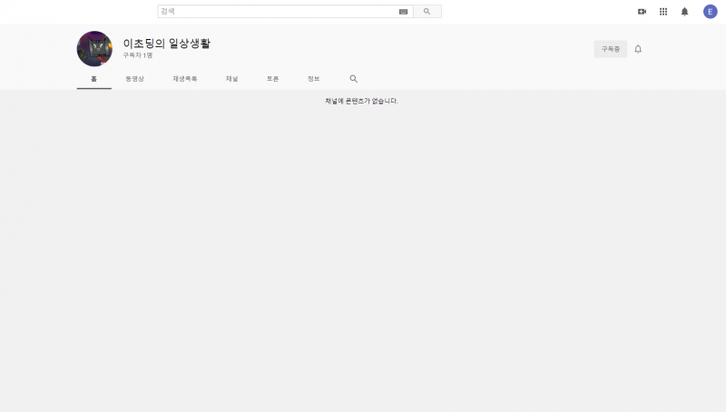The image size is (726, 412).
Task: Click the '채널에 콘텐츠가 없습니다' message
Action: (361, 101)
